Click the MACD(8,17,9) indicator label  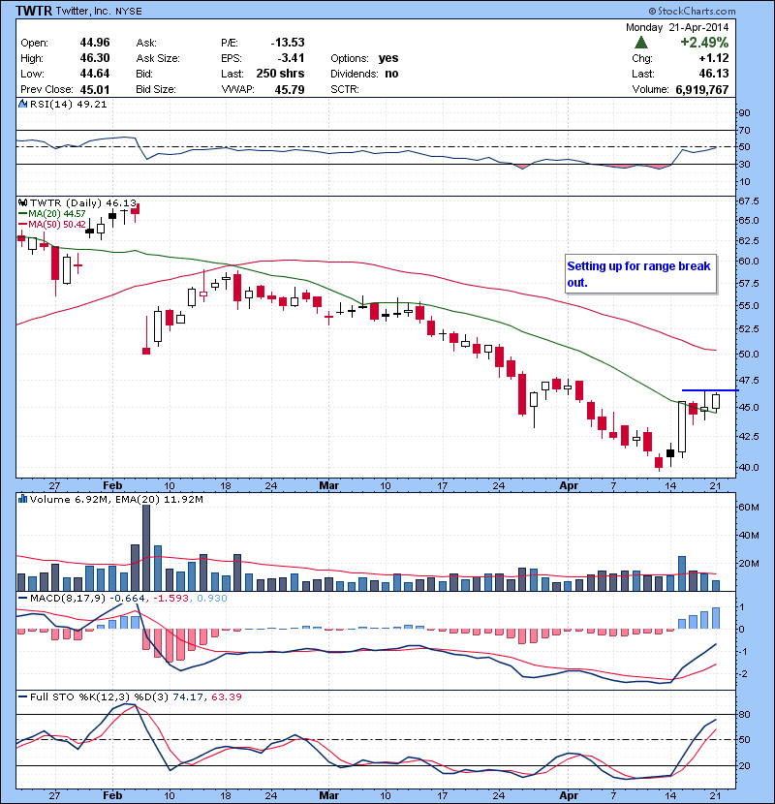68,598
